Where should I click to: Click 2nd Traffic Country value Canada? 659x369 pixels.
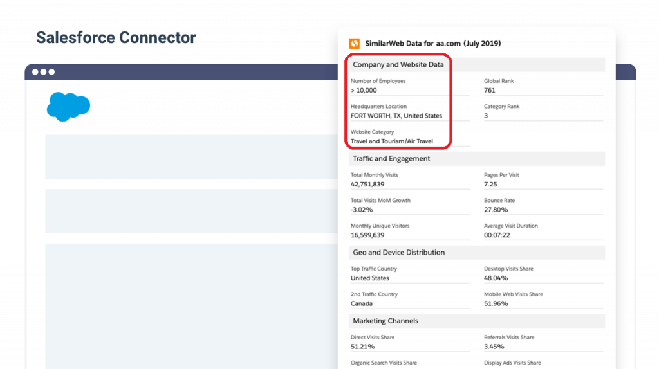coord(362,304)
